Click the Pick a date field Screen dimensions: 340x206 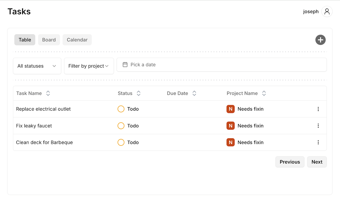click(221, 64)
